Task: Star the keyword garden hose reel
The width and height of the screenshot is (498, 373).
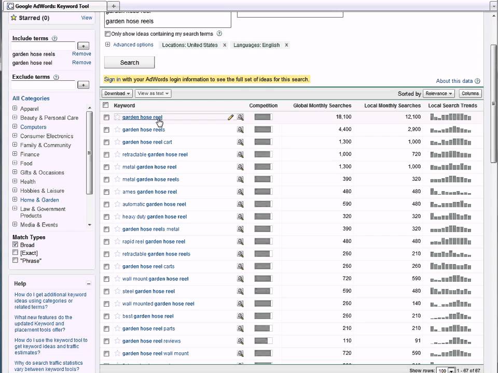Action: [x=118, y=118]
